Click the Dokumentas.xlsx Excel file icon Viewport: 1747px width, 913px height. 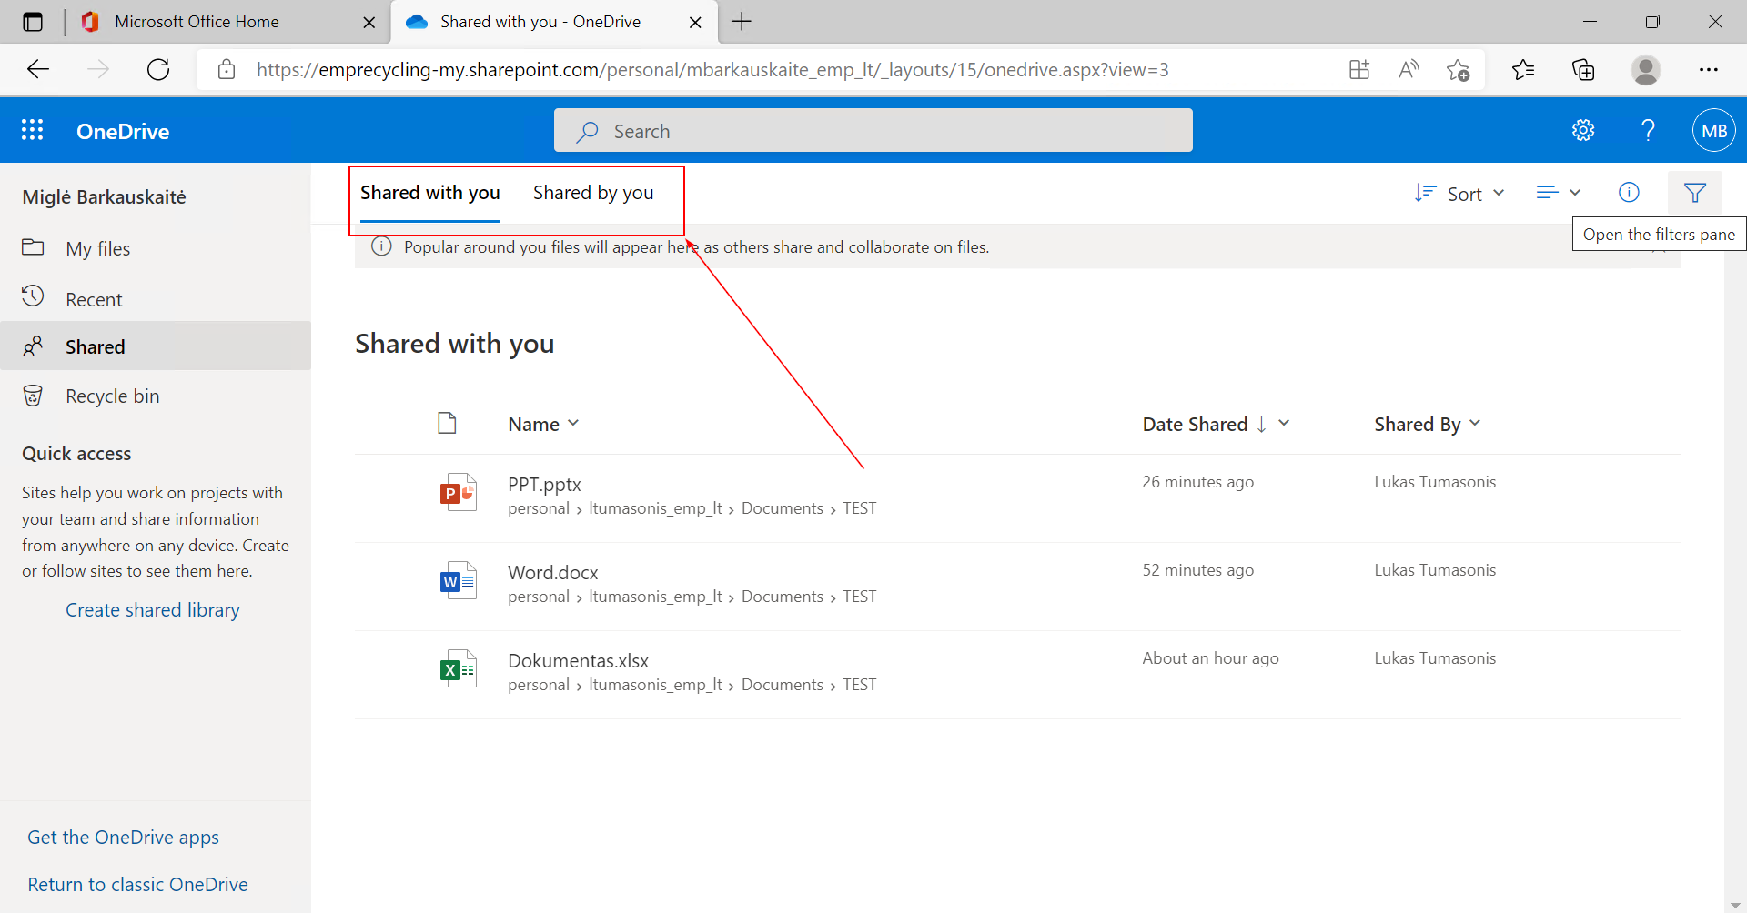click(x=458, y=669)
